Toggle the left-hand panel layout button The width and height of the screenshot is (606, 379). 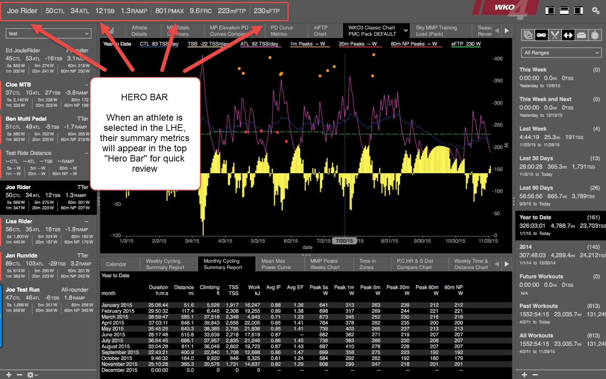[550, 11]
